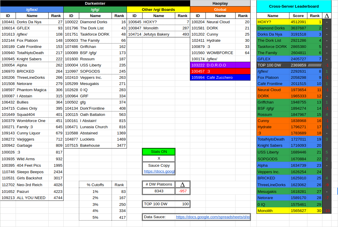
Task: Select the Monolith leaderboard name cell
Action: coord(273,211)
